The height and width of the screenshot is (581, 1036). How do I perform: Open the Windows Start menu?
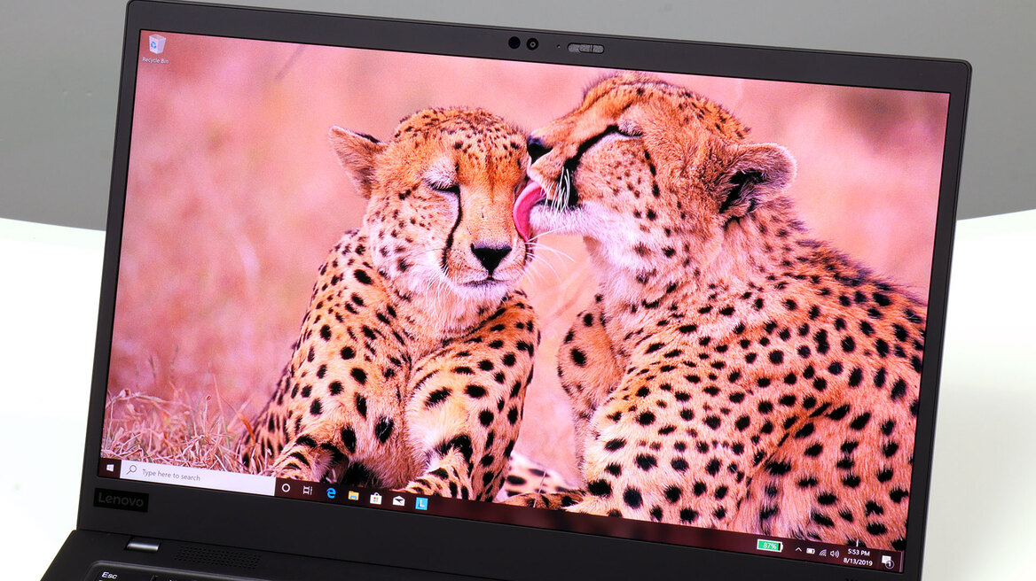110,469
